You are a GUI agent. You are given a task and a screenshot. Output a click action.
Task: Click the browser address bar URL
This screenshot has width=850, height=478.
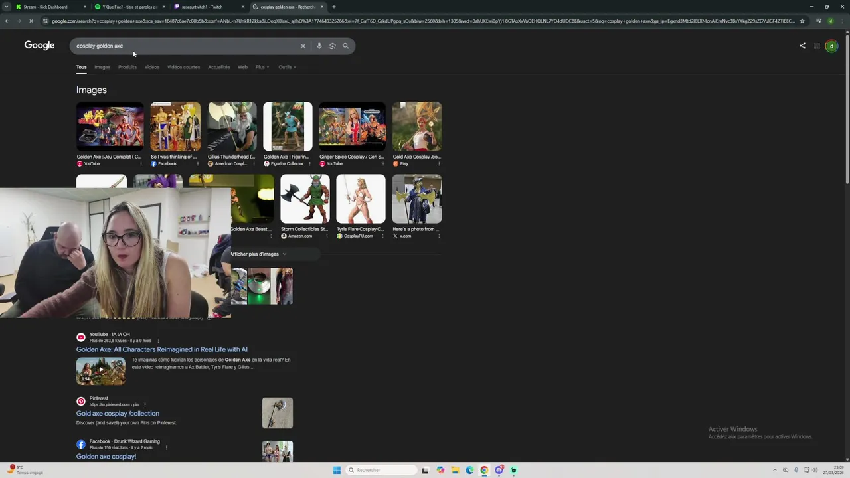pos(423,21)
